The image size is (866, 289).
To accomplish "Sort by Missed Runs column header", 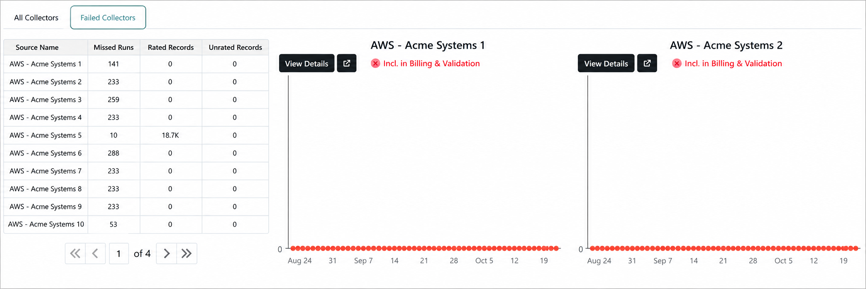I will [x=114, y=47].
